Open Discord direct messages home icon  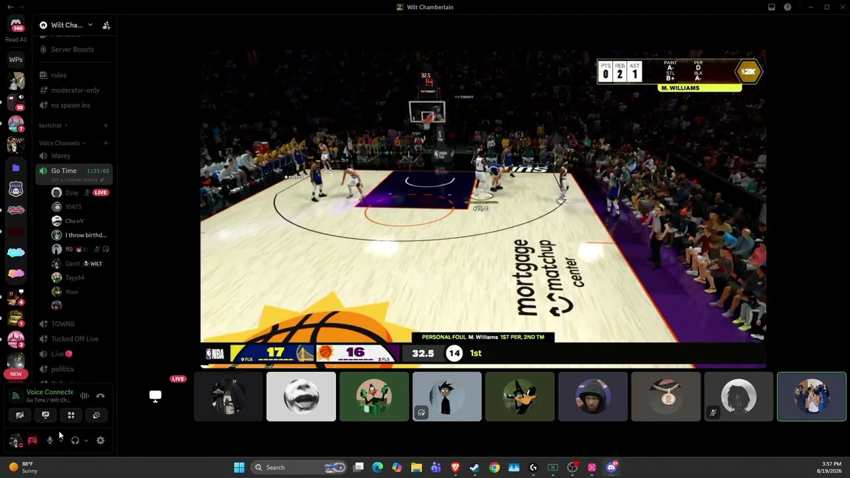click(x=16, y=25)
